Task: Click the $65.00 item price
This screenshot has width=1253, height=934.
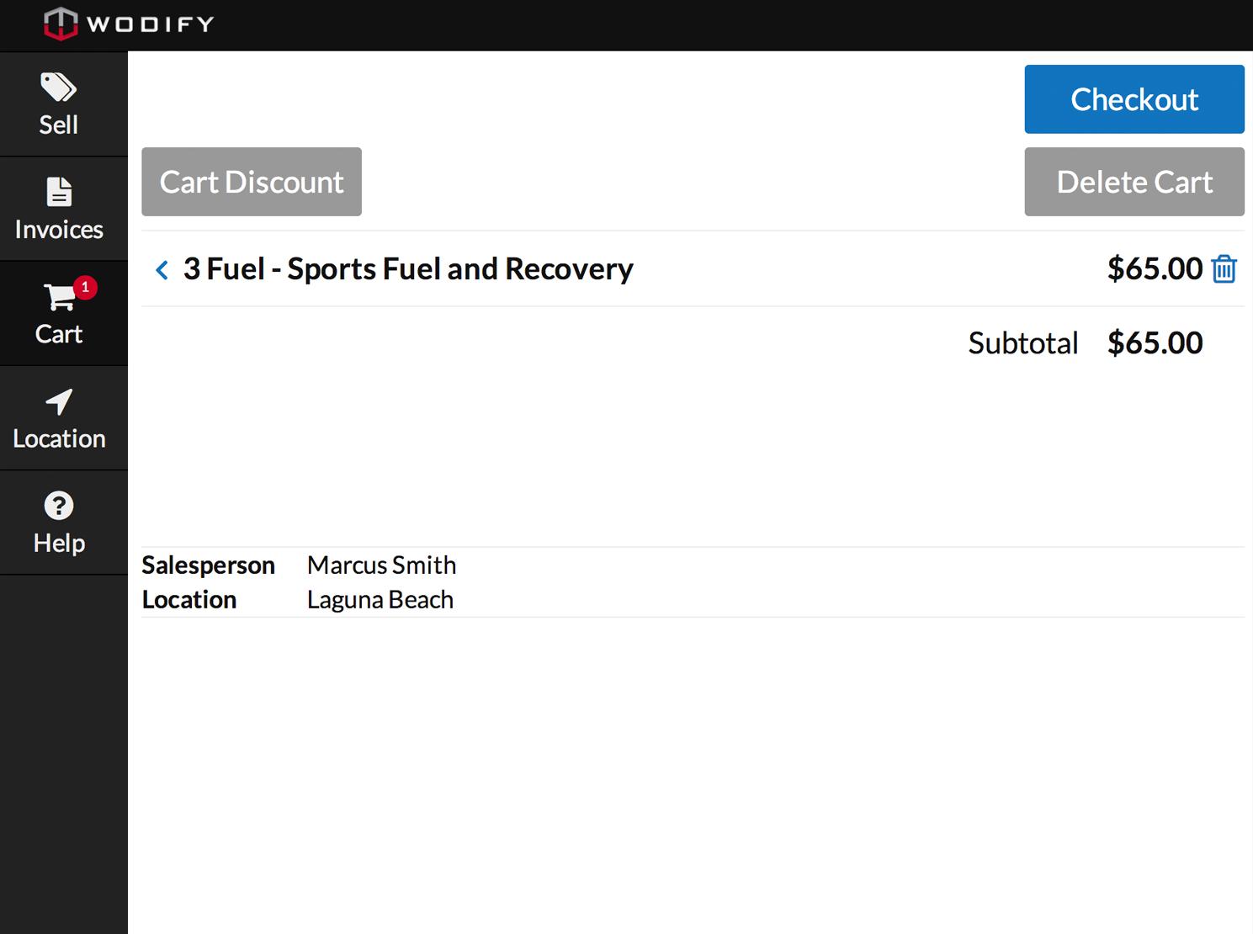Action: (1155, 269)
